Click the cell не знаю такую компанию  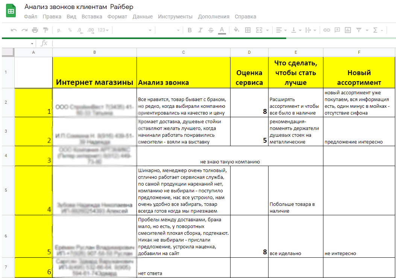coord(230,156)
